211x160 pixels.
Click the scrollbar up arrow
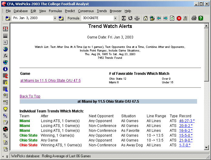click(x=206, y=26)
